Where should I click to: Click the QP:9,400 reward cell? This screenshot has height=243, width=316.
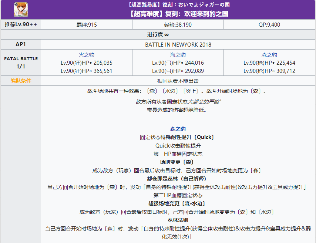point(270,24)
